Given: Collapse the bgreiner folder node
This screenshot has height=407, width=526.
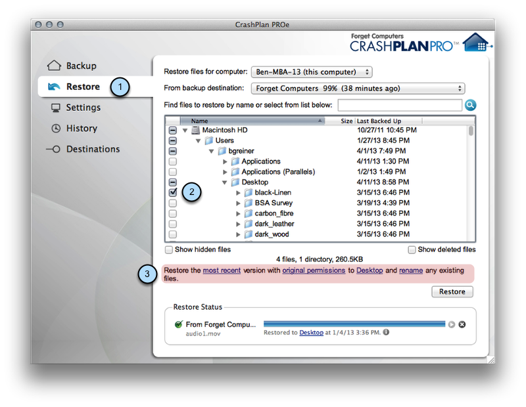Looking at the screenshot, I should click(211, 151).
